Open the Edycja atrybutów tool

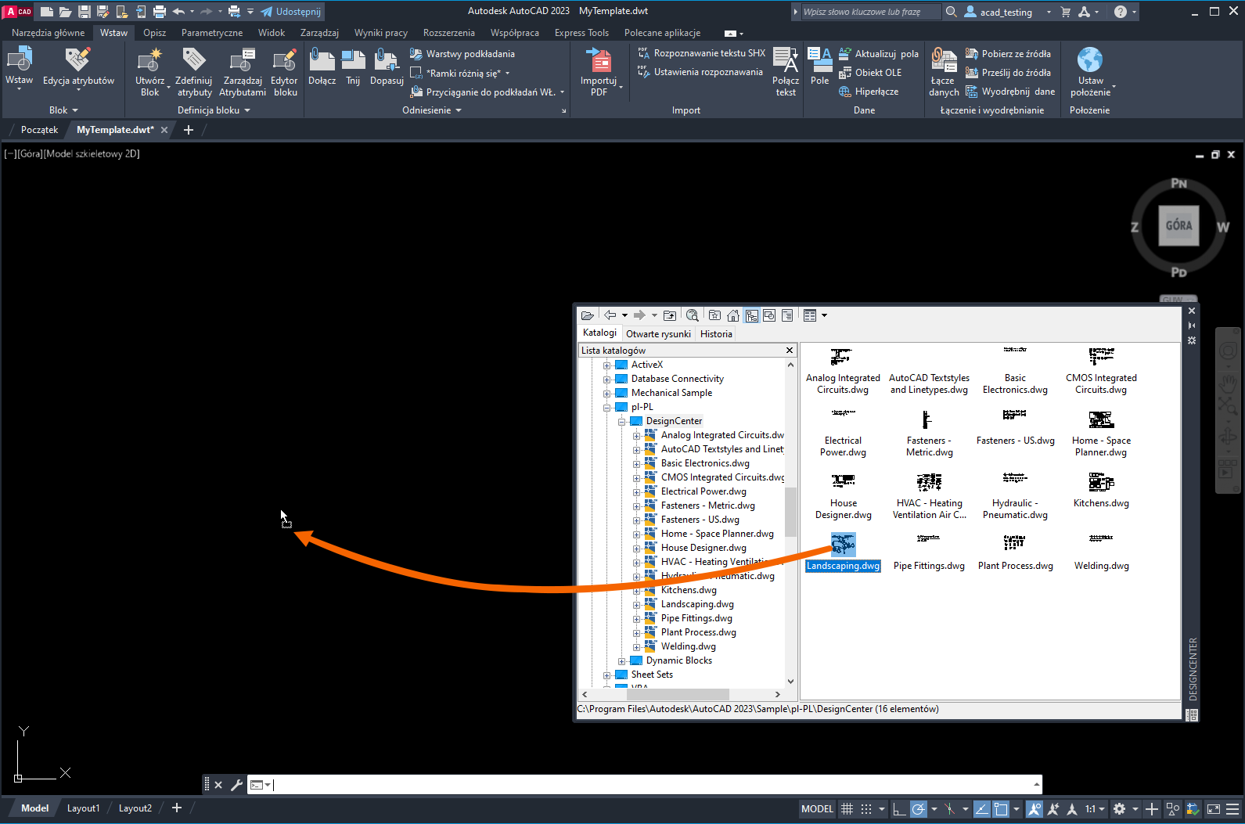[x=78, y=67]
